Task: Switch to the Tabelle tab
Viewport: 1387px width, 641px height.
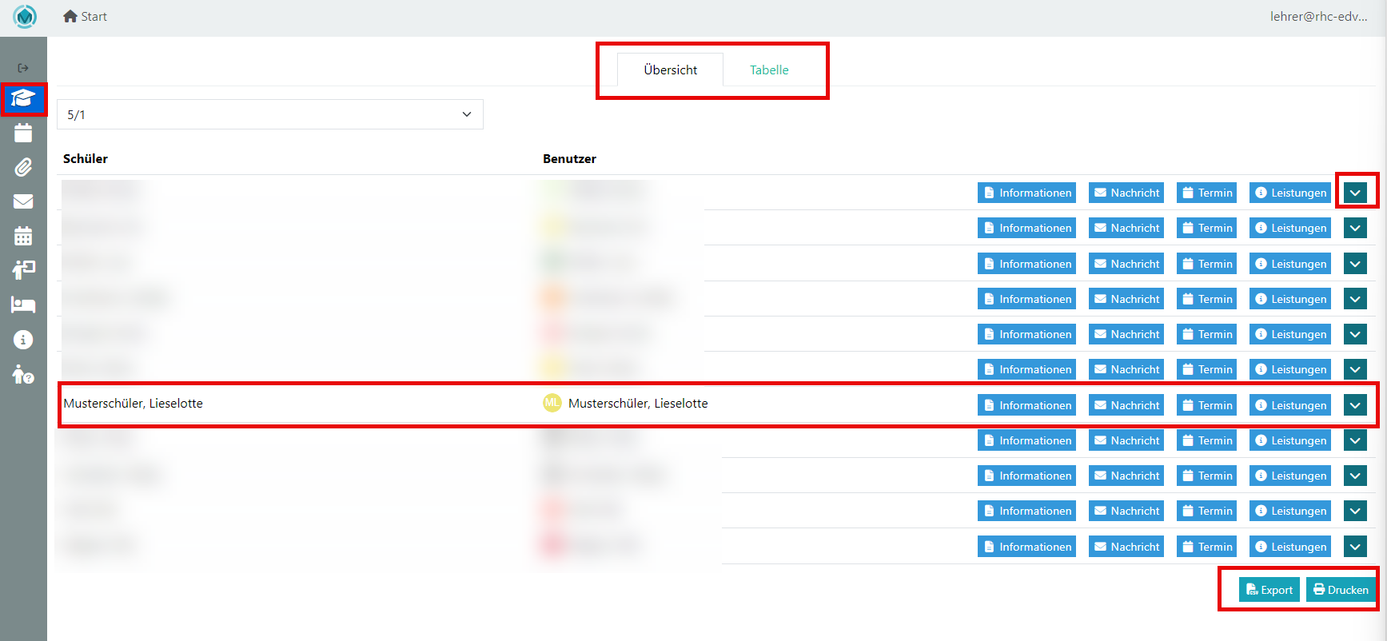Action: point(769,70)
